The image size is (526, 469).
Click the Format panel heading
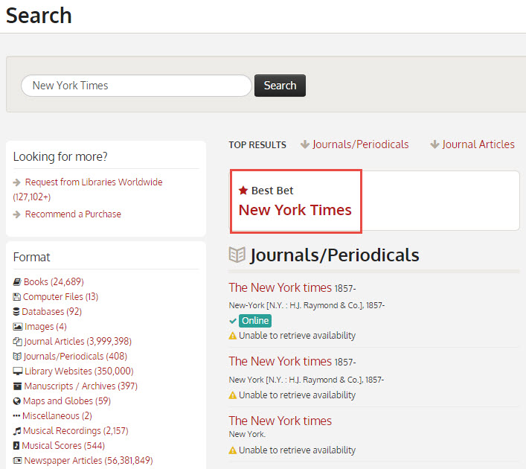pyautogui.click(x=31, y=257)
